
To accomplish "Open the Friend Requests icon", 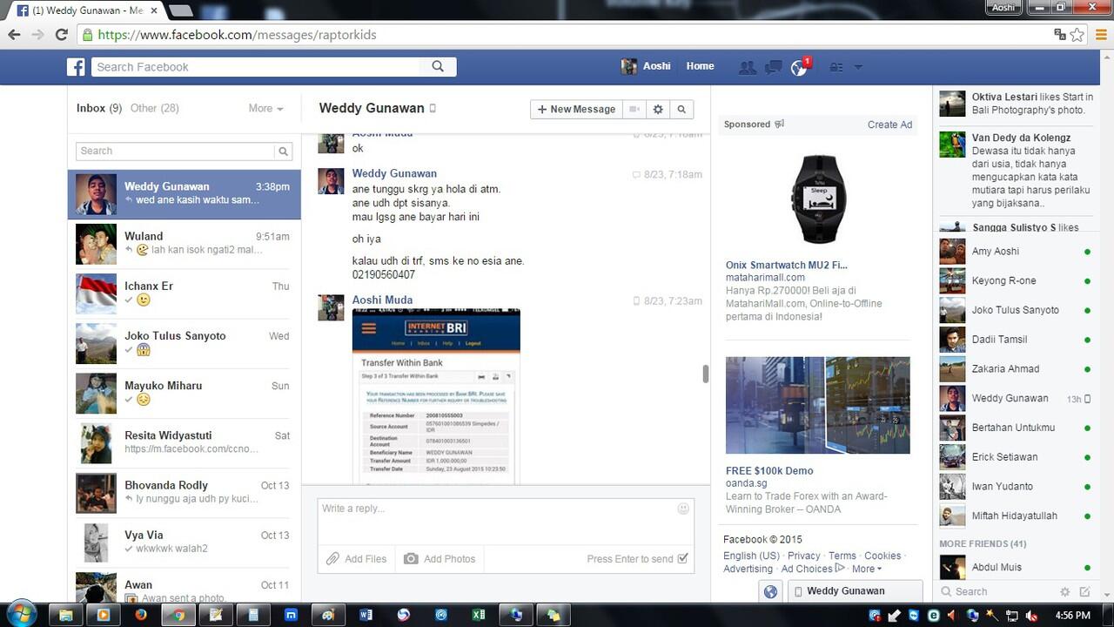I will pos(747,67).
